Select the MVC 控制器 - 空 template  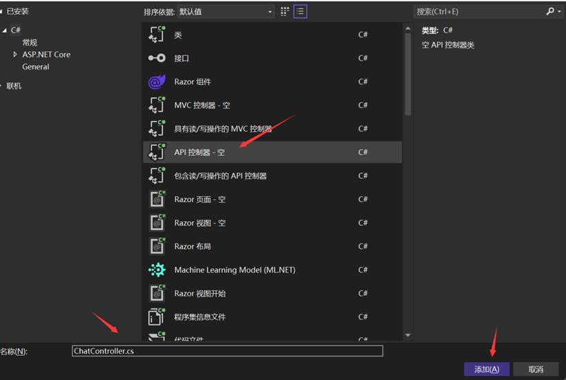pos(272,106)
